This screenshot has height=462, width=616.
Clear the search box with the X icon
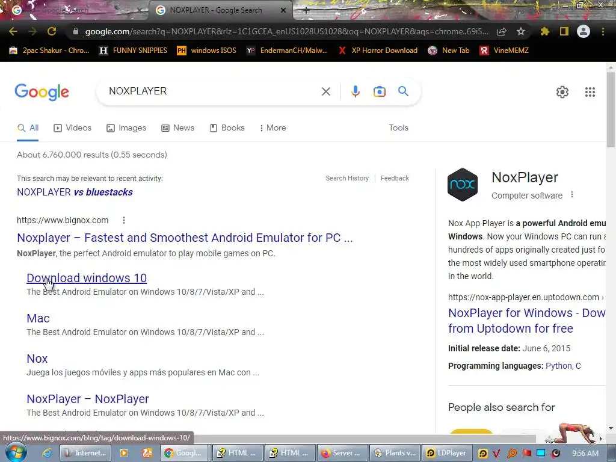pyautogui.click(x=325, y=91)
